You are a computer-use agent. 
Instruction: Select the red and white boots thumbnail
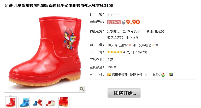[51, 102]
